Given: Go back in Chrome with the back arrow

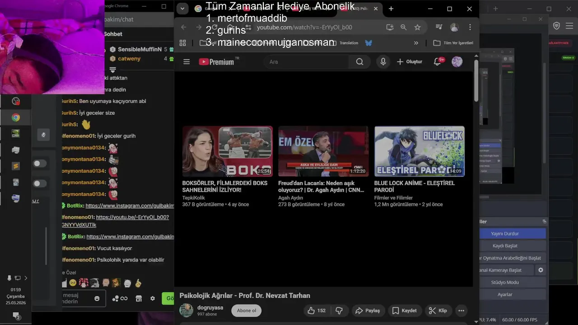Looking at the screenshot, I should (x=183, y=27).
